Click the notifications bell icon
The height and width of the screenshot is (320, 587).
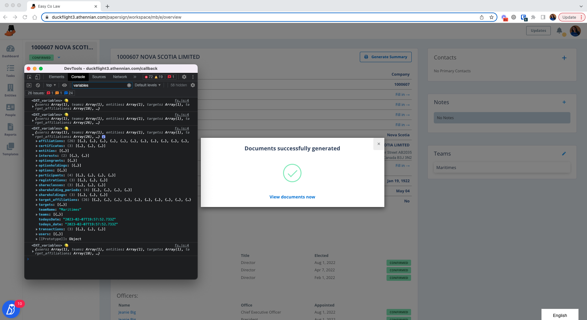559,31
